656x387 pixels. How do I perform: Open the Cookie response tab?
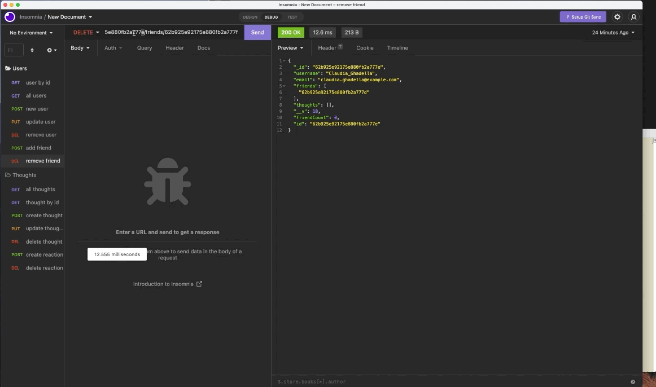[365, 48]
